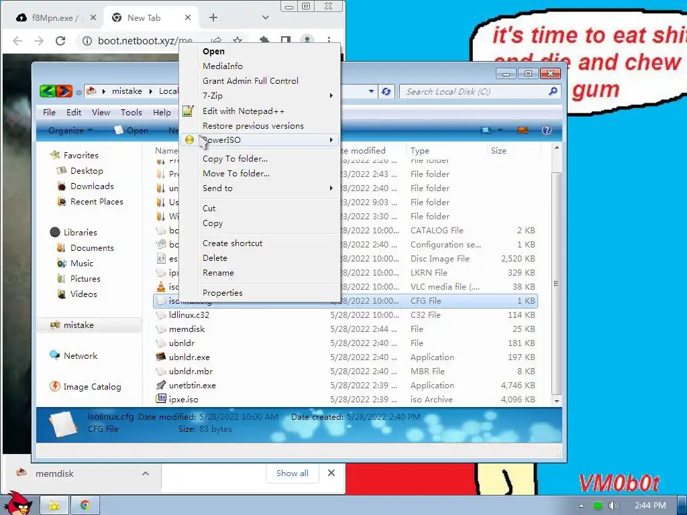The height and width of the screenshot is (515, 687).
Task: Close the New Tab tab
Action: [188, 17]
